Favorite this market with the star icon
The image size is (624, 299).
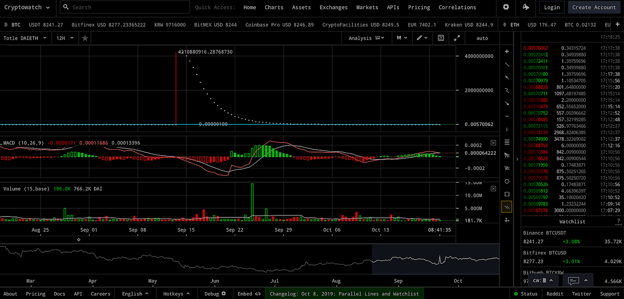click(x=85, y=38)
